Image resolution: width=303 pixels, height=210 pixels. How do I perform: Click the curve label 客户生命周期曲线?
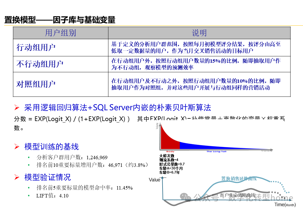click(x=237, y=195)
